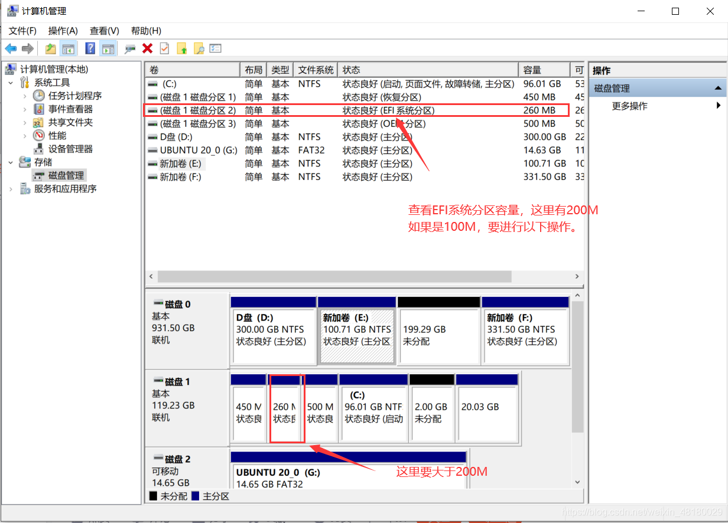
Task: Open the 查看(V) menu
Action: pyautogui.click(x=105, y=31)
